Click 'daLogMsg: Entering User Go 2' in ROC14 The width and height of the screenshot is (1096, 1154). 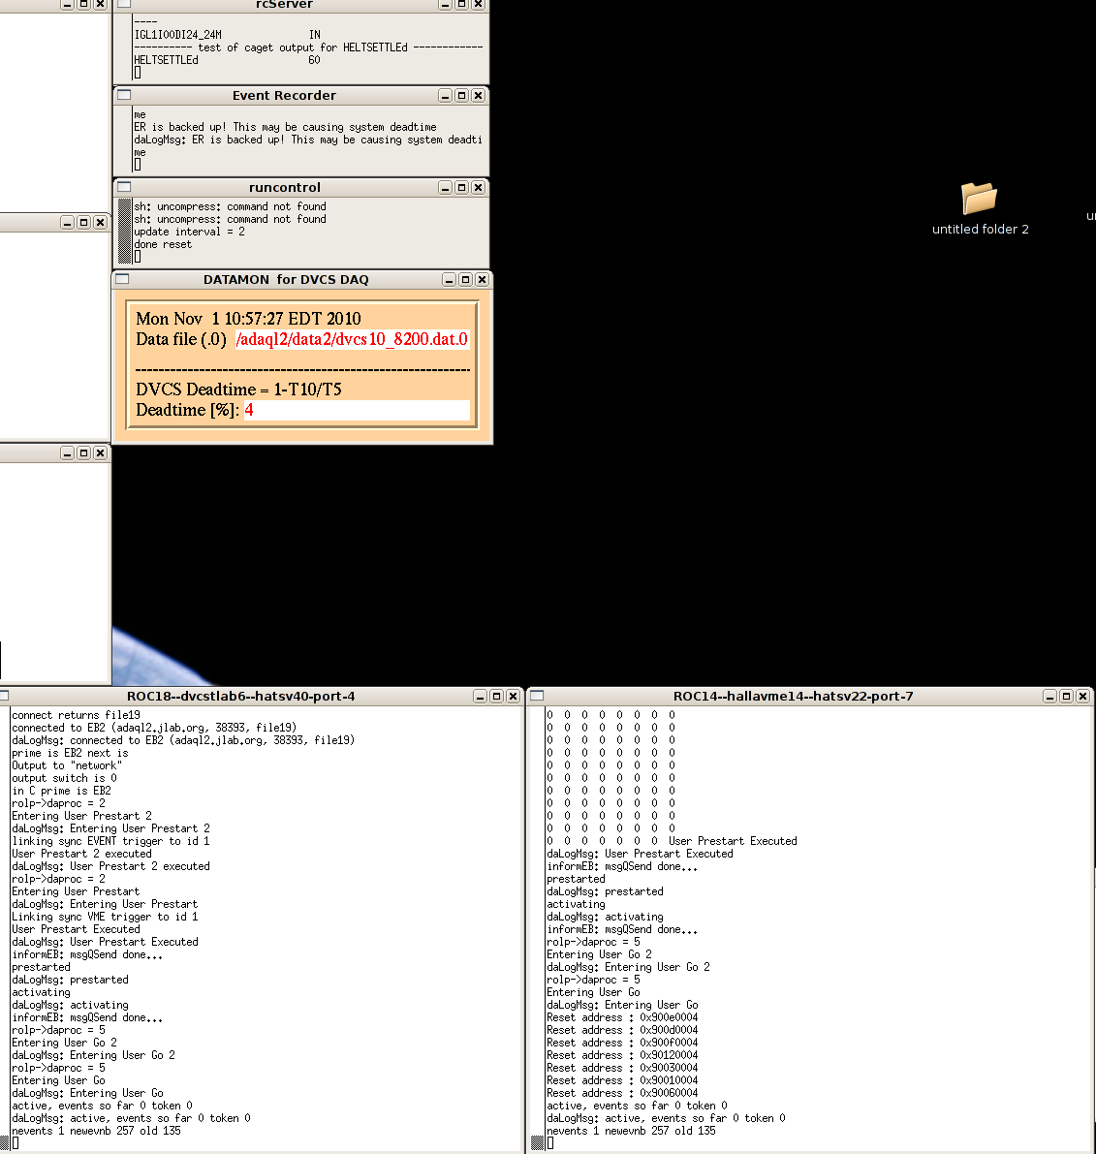click(628, 967)
